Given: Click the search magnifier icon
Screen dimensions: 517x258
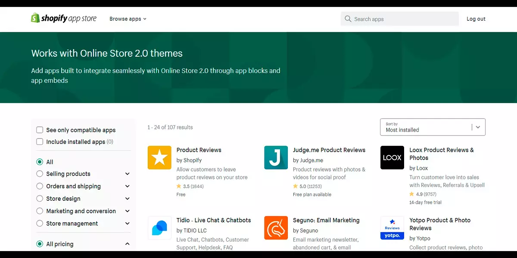Looking at the screenshot, I should tap(348, 19).
